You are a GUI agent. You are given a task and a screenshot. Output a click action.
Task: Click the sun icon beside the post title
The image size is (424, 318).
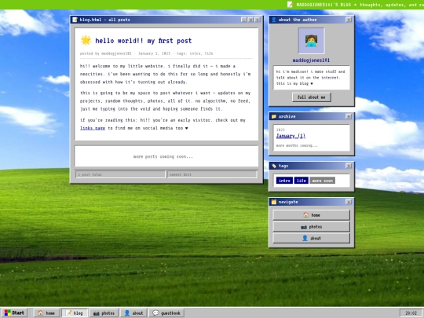pos(86,40)
